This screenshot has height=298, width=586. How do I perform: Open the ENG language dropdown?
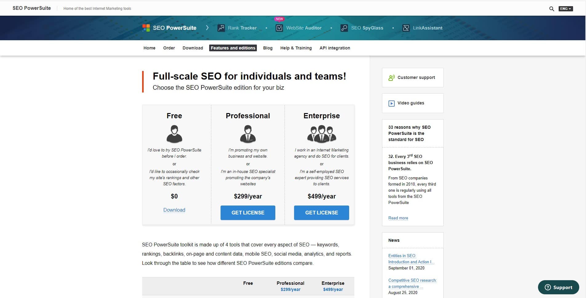(x=565, y=9)
